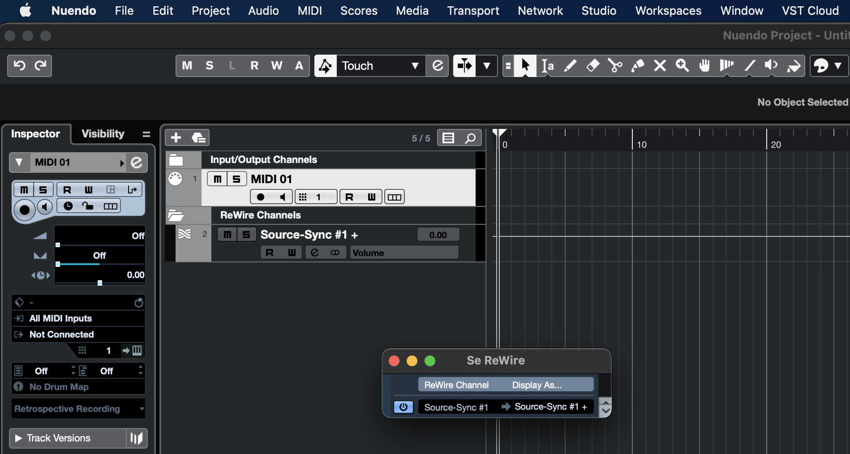Click the Source-Sync #1 volume value field
The height and width of the screenshot is (454, 850).
(x=438, y=235)
